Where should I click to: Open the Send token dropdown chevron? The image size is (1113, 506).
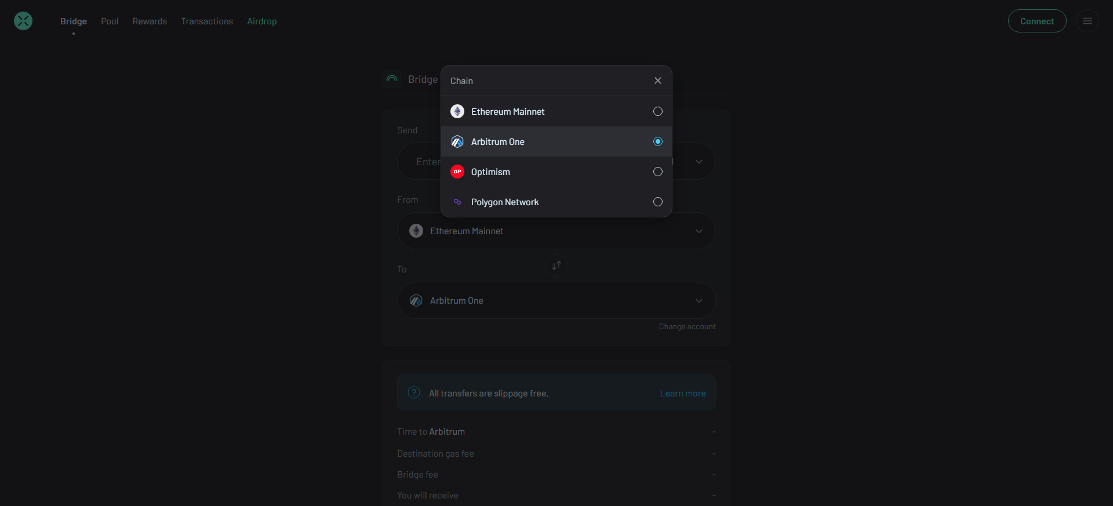click(x=699, y=162)
